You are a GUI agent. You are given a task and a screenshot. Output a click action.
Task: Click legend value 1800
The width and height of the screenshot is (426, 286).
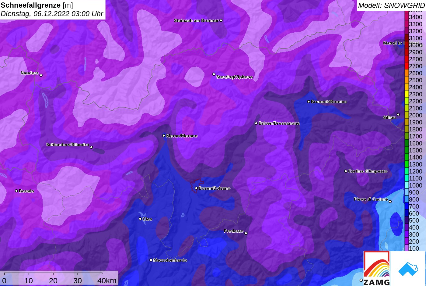click(416, 129)
